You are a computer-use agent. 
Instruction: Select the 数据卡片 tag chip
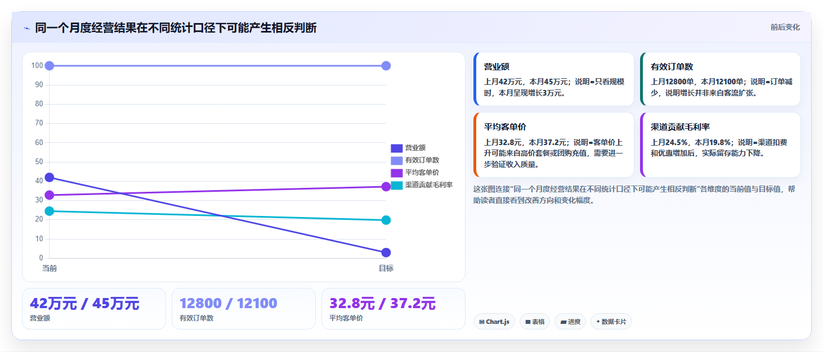tap(611, 322)
